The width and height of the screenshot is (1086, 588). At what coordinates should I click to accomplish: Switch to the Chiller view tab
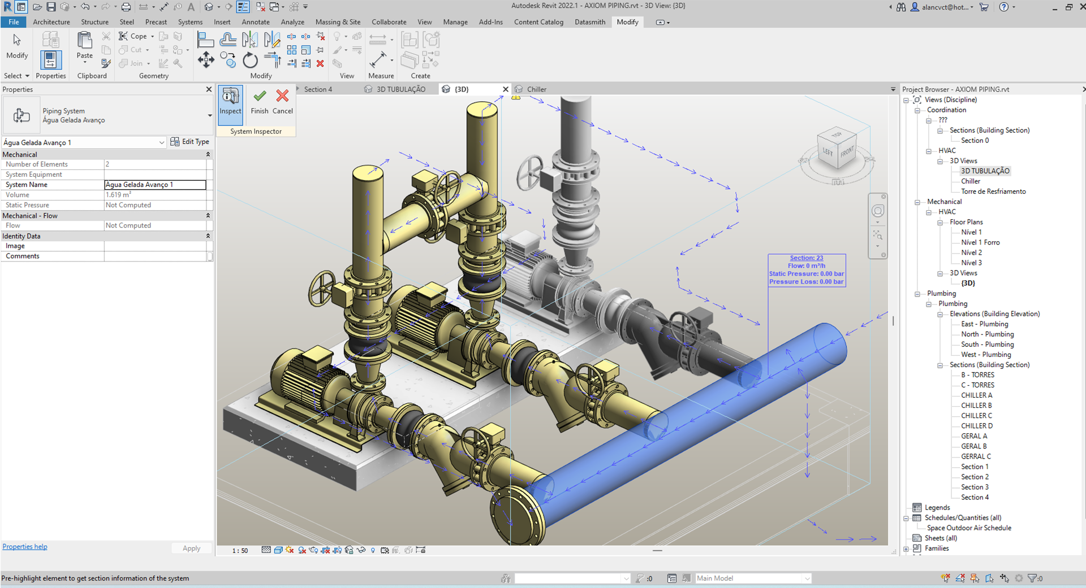click(536, 89)
